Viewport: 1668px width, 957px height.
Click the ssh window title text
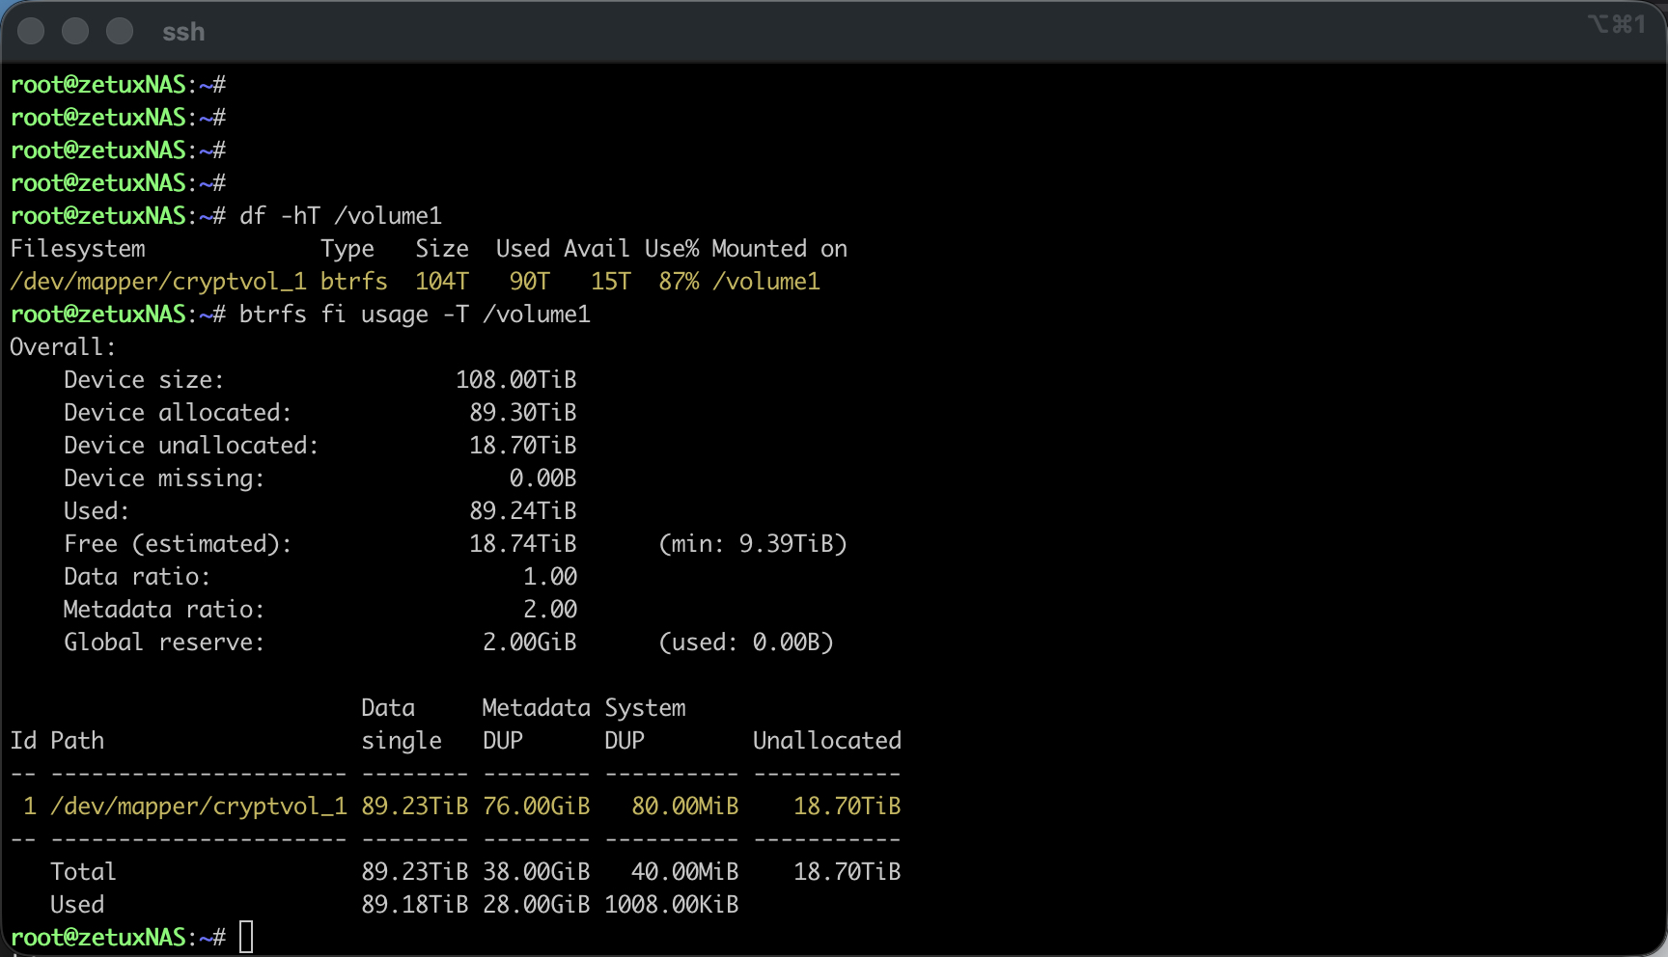(x=183, y=33)
